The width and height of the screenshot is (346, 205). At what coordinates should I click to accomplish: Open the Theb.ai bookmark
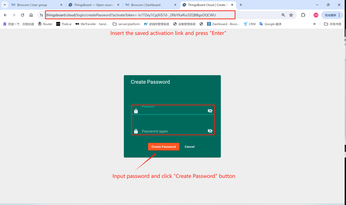pos(64,24)
